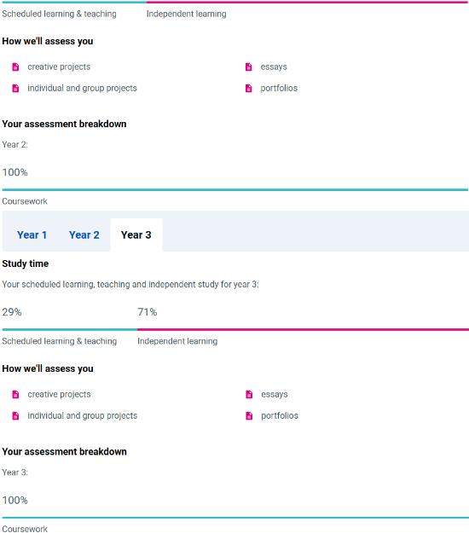The image size is (469, 539).
Task: Select the active Year 3 tab
Action: pyautogui.click(x=136, y=235)
